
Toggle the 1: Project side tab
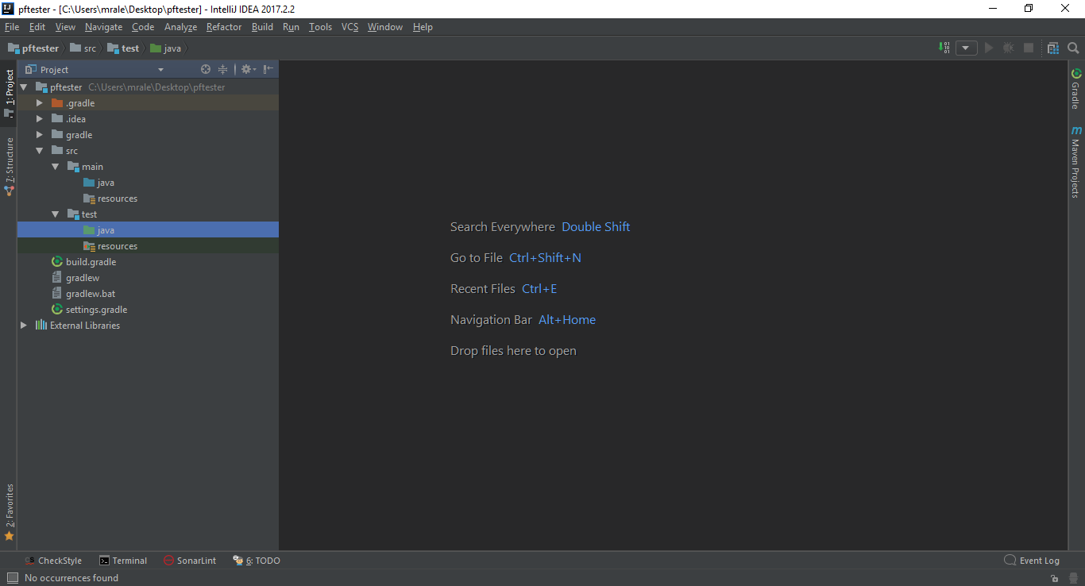pyautogui.click(x=9, y=93)
